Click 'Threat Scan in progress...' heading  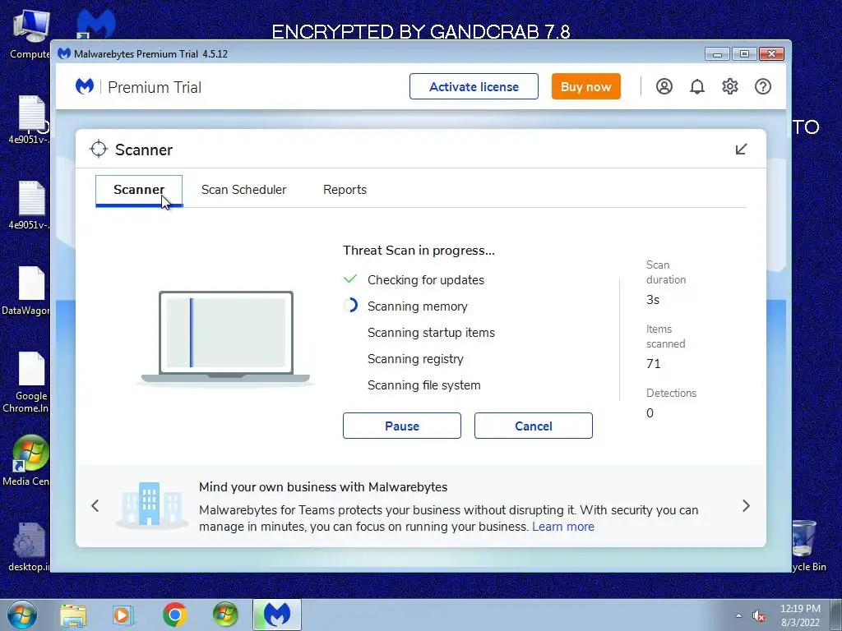coord(419,251)
